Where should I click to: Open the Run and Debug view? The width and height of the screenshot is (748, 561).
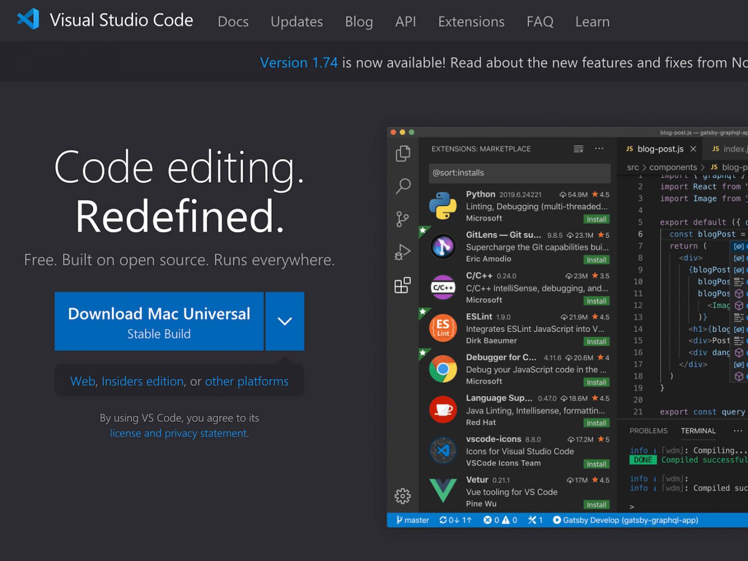[x=402, y=252]
